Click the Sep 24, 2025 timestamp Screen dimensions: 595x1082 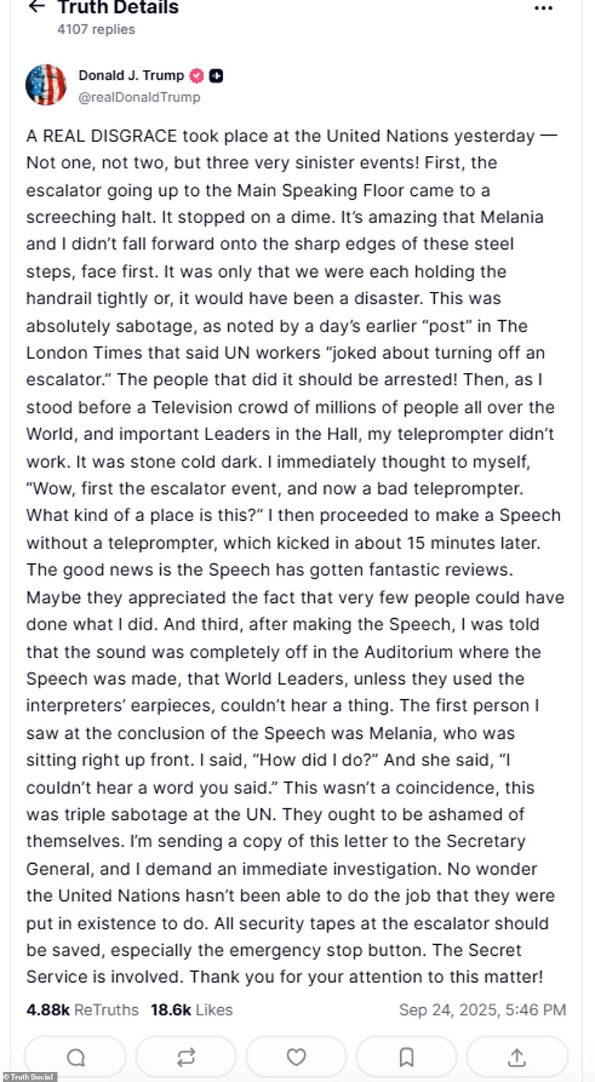pyautogui.click(x=482, y=1010)
